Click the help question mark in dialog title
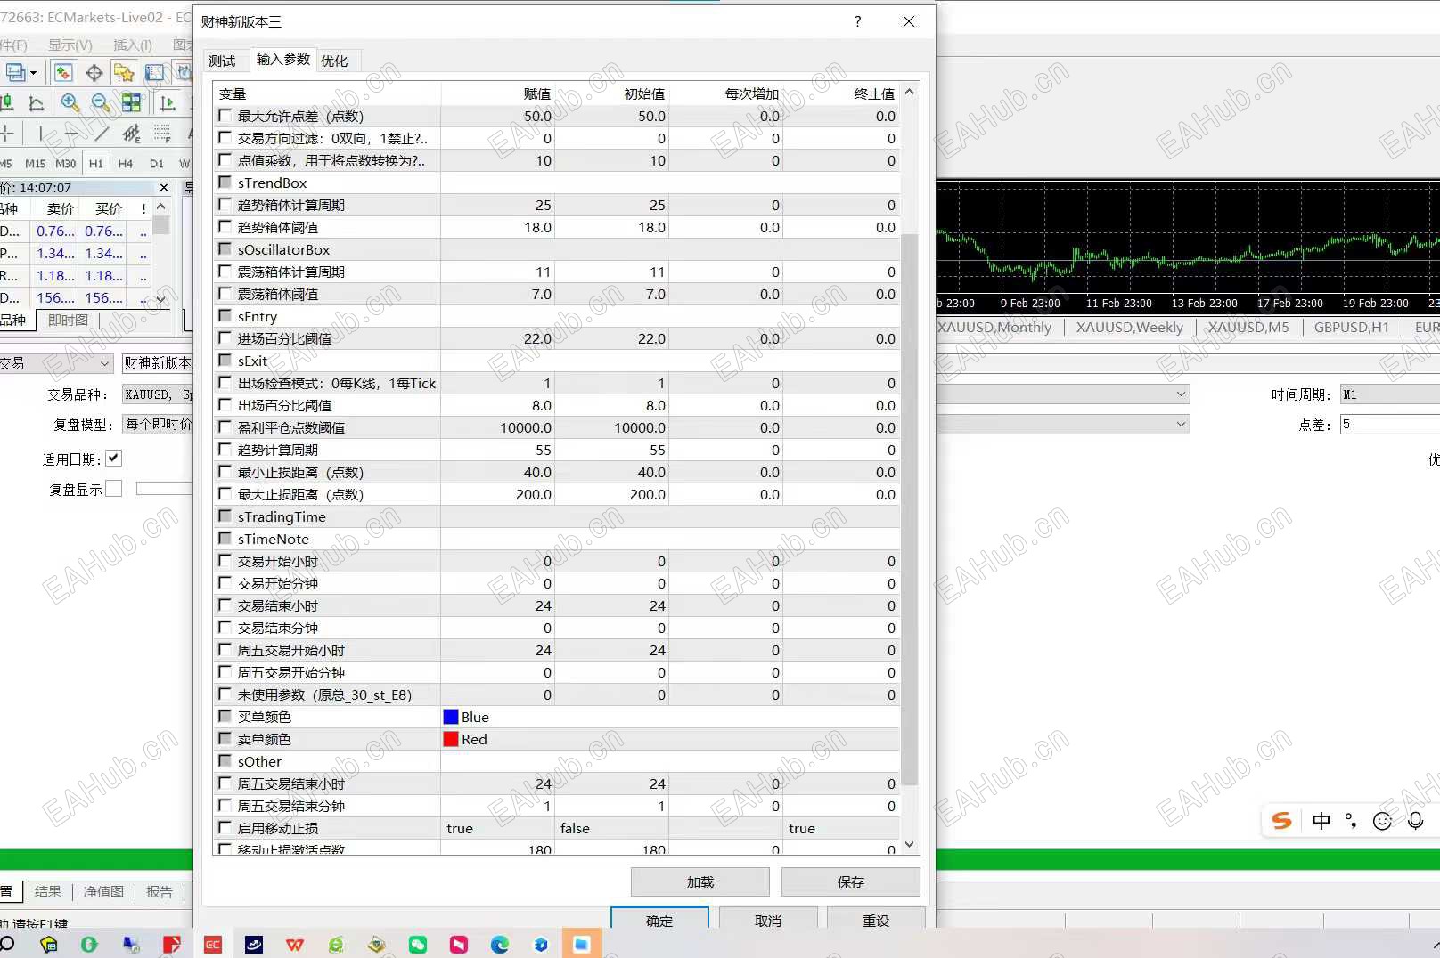Image resolution: width=1440 pixels, height=958 pixels. [x=858, y=21]
